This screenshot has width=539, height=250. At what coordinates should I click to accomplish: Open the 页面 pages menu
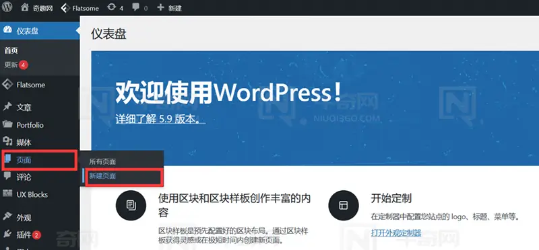(39, 160)
